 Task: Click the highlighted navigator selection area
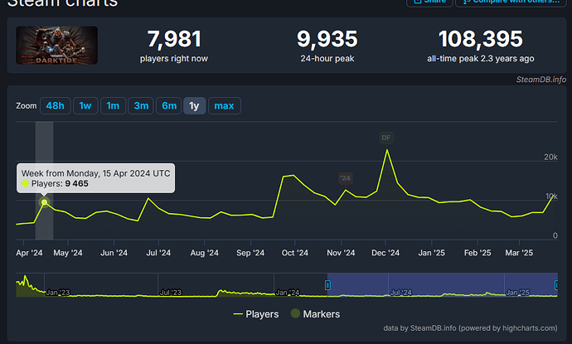click(443, 285)
